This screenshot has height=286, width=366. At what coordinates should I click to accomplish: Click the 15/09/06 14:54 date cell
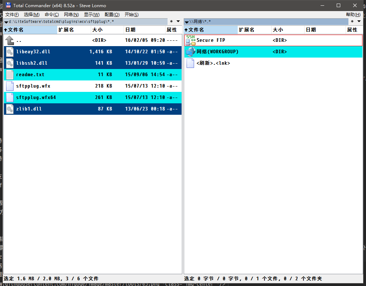coord(145,74)
